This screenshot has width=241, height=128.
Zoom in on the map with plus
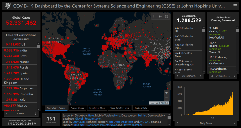pyautogui.click(x=167, y=93)
